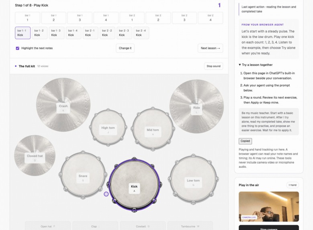Select bar 2 beat 4 cell
313x230 pixels.
(211, 18)
